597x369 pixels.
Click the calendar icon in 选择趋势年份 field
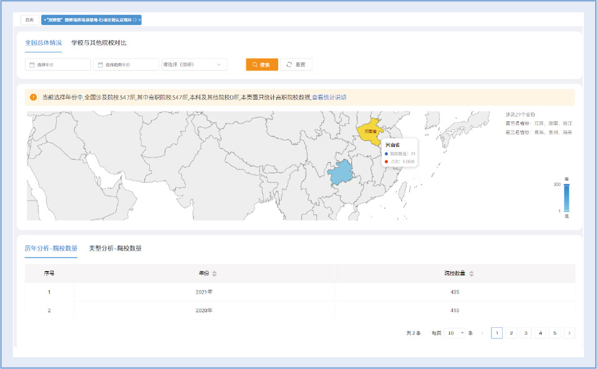coord(100,65)
